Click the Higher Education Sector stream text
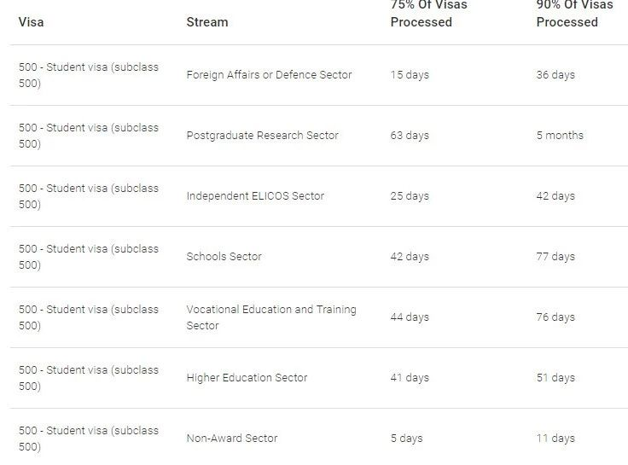Image resolution: width=628 pixels, height=465 pixels. 247,378
